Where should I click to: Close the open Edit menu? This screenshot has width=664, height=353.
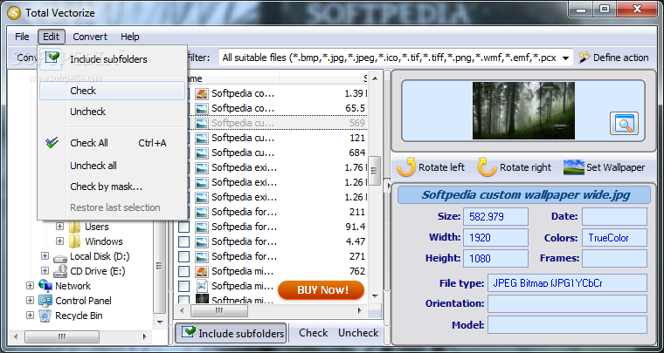click(52, 37)
